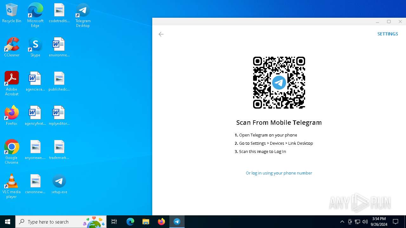This screenshot has width=406, height=228.
Task: Open Firefox from the taskbar
Action: [x=161, y=222]
